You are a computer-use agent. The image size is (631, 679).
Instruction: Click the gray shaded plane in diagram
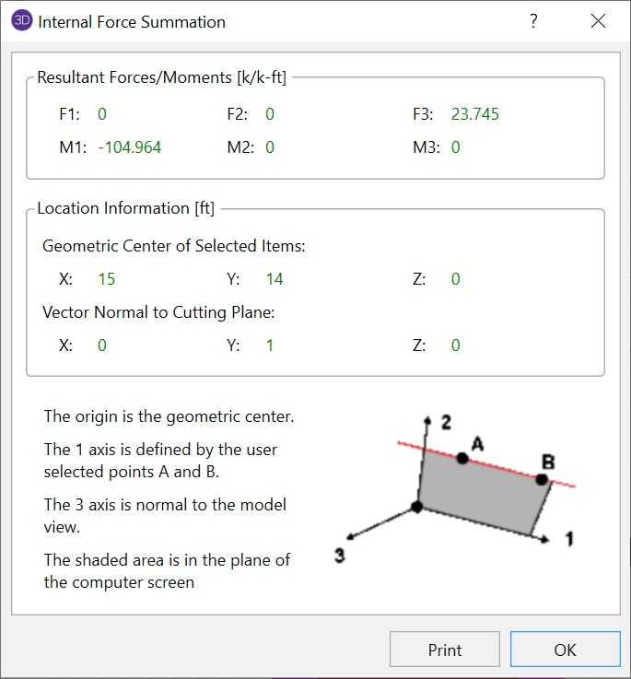point(479,493)
